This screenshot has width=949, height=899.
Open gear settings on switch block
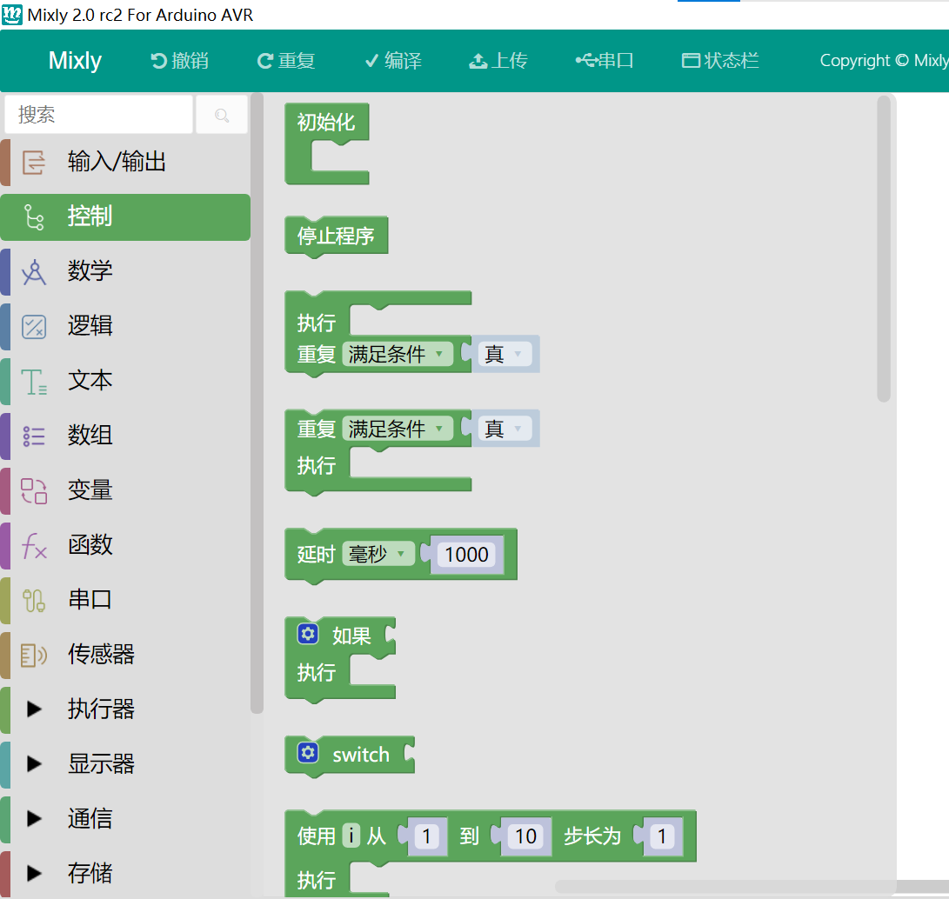pyautogui.click(x=308, y=753)
